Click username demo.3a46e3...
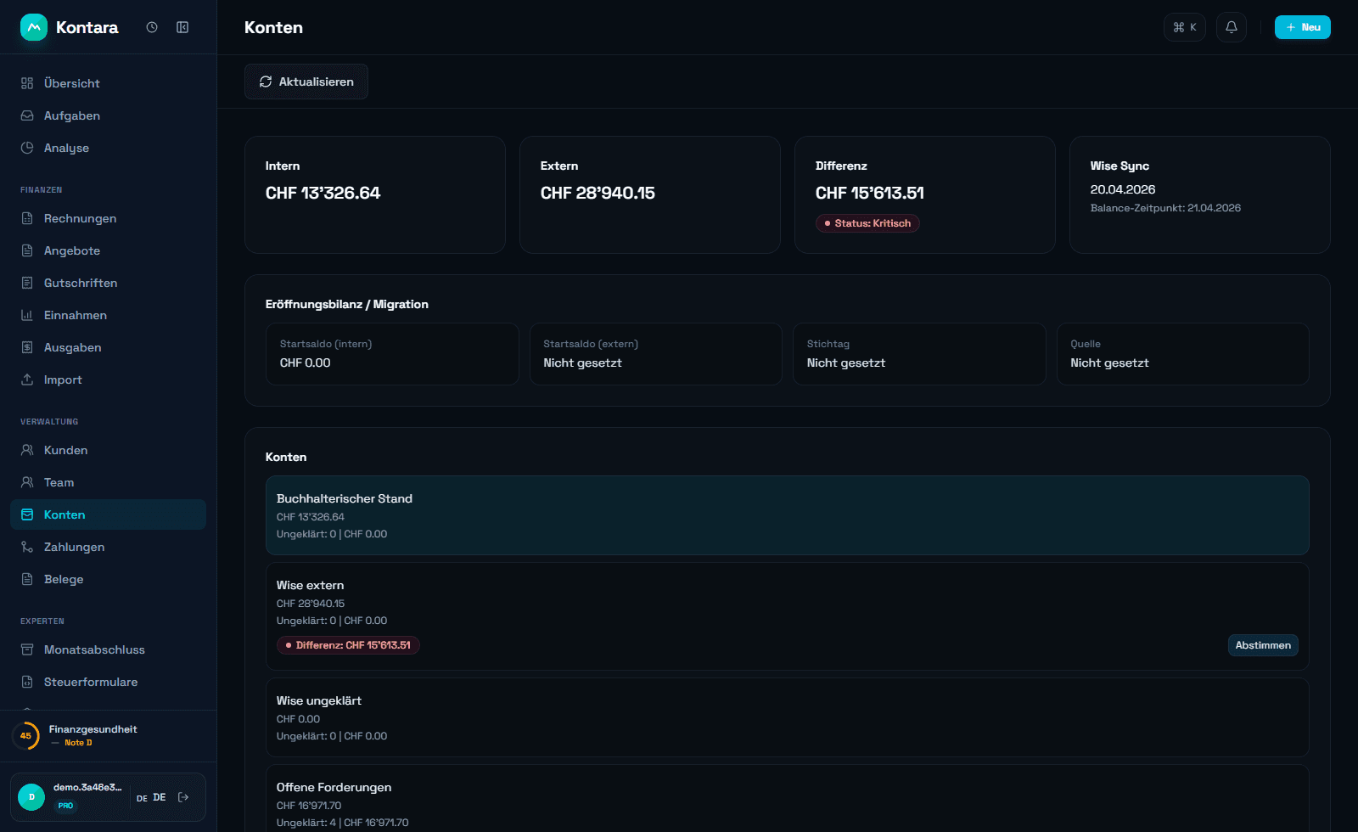Viewport: 1358px width, 832px height. coord(87,787)
